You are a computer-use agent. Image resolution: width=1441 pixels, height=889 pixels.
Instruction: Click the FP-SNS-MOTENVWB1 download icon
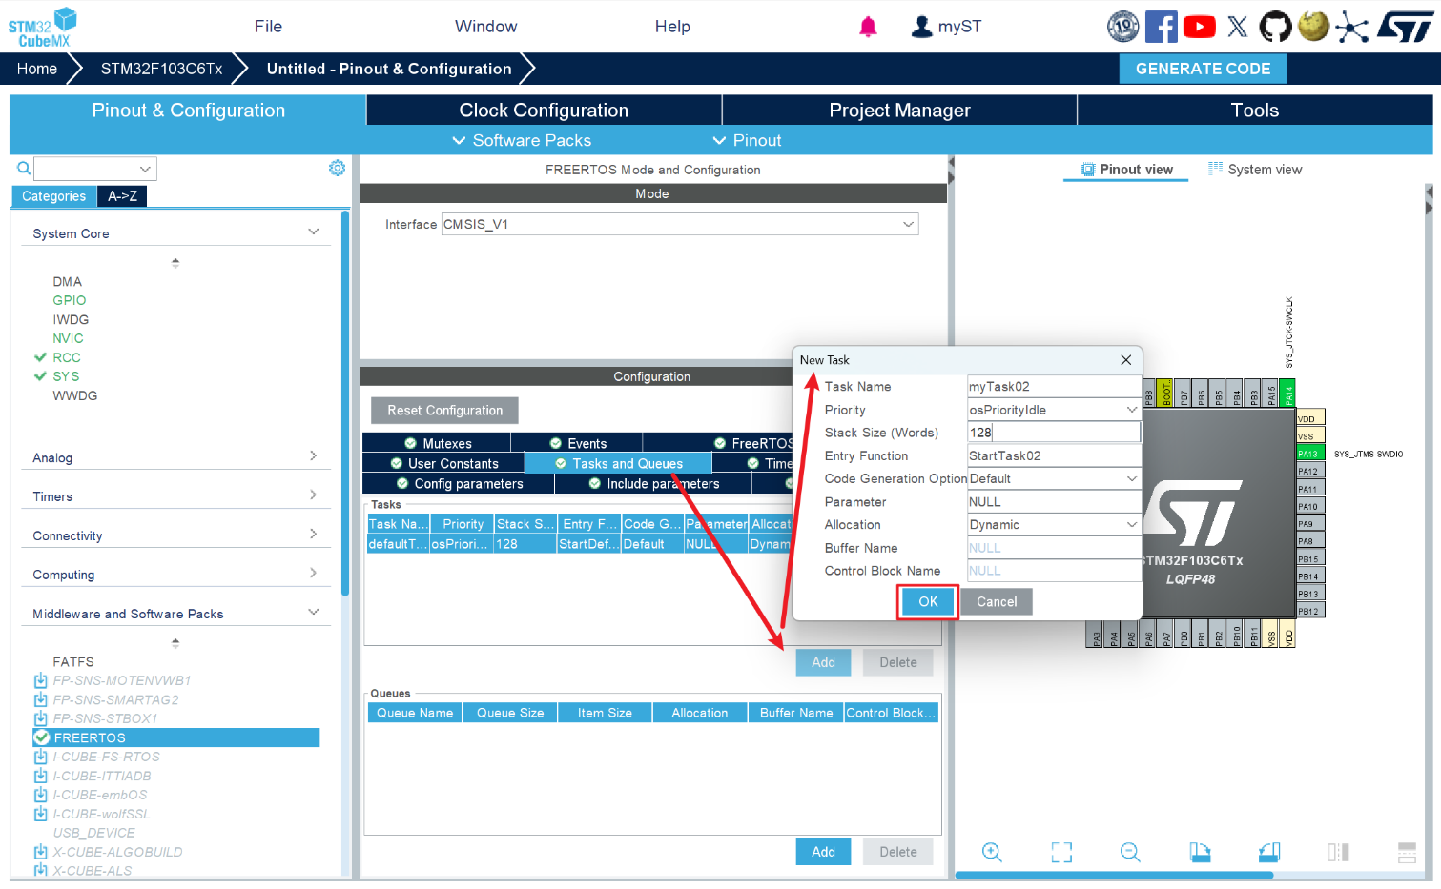(x=40, y=680)
